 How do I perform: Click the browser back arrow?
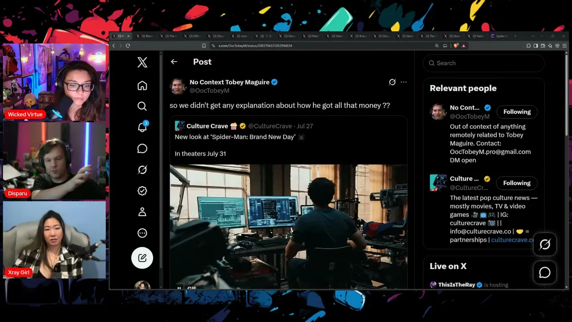[x=114, y=46]
